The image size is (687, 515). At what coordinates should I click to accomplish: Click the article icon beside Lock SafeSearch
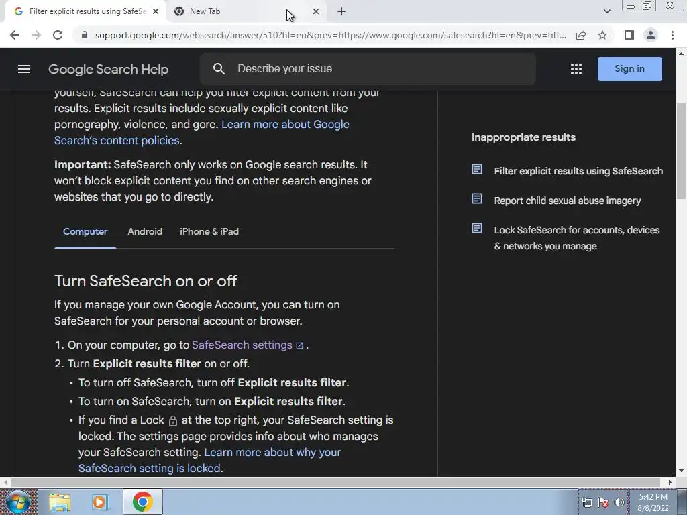click(x=477, y=228)
